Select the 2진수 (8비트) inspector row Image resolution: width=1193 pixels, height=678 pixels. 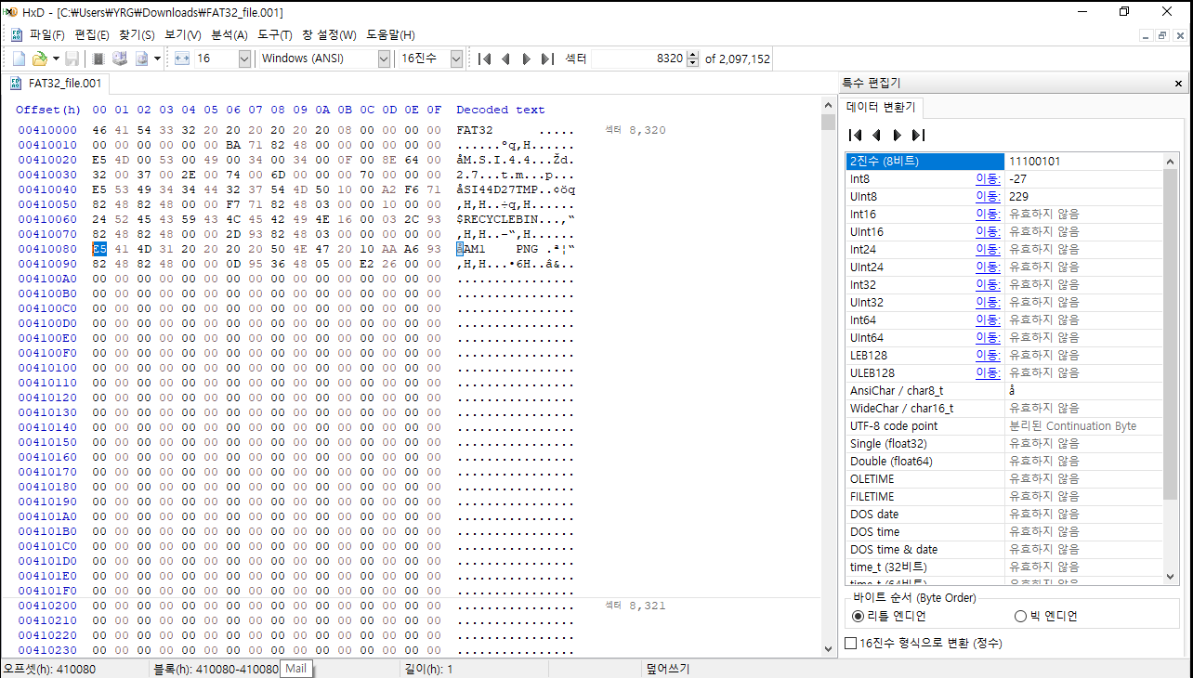[x=1005, y=162]
